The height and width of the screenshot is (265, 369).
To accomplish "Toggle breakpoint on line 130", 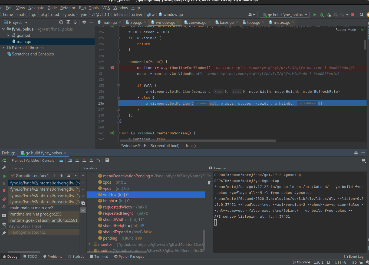I will tap(112, 68).
